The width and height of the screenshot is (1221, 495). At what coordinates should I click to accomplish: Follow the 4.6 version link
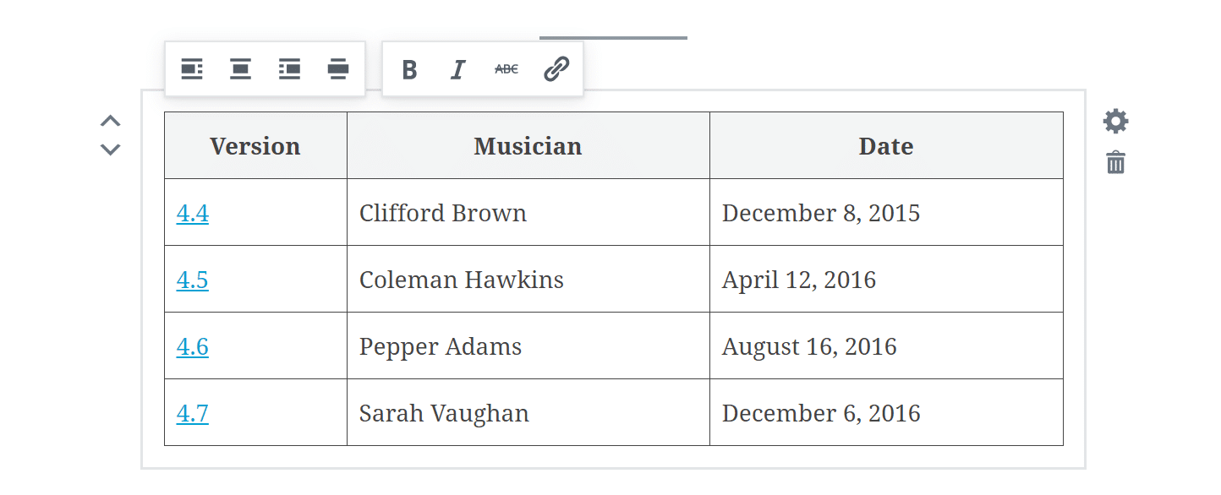click(x=192, y=346)
